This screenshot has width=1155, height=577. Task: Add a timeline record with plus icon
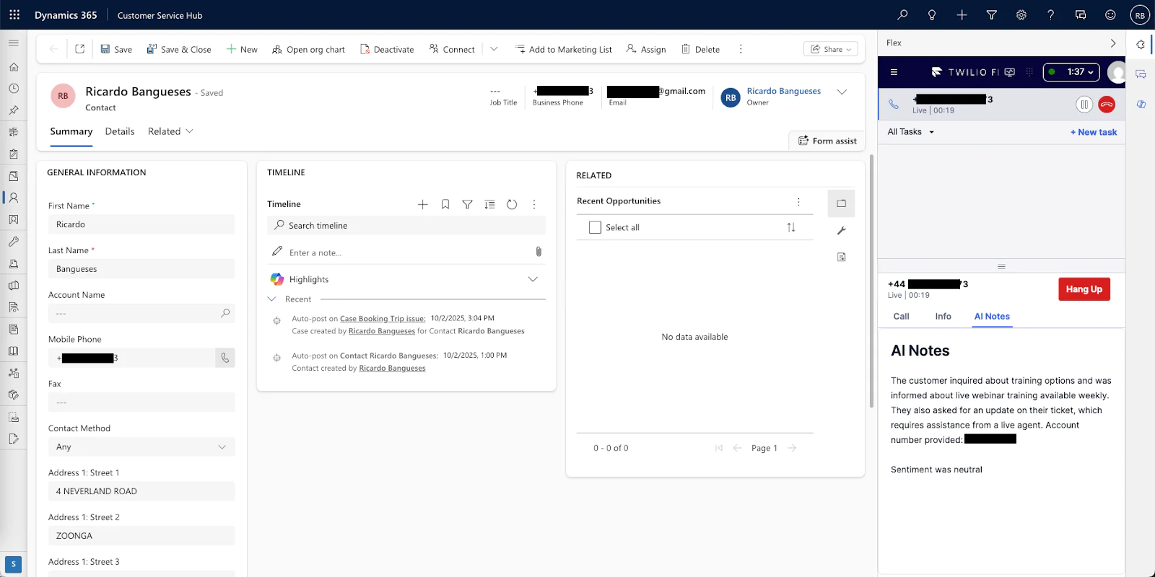click(x=423, y=204)
